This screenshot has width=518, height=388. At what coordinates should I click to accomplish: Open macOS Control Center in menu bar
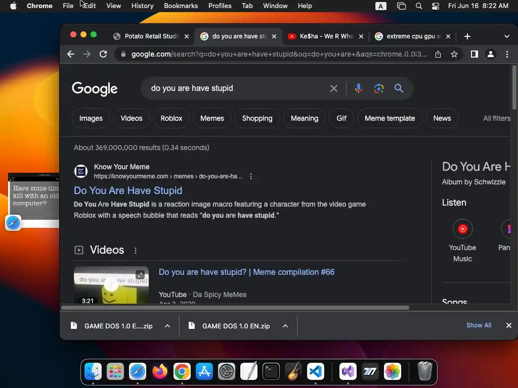(x=436, y=6)
